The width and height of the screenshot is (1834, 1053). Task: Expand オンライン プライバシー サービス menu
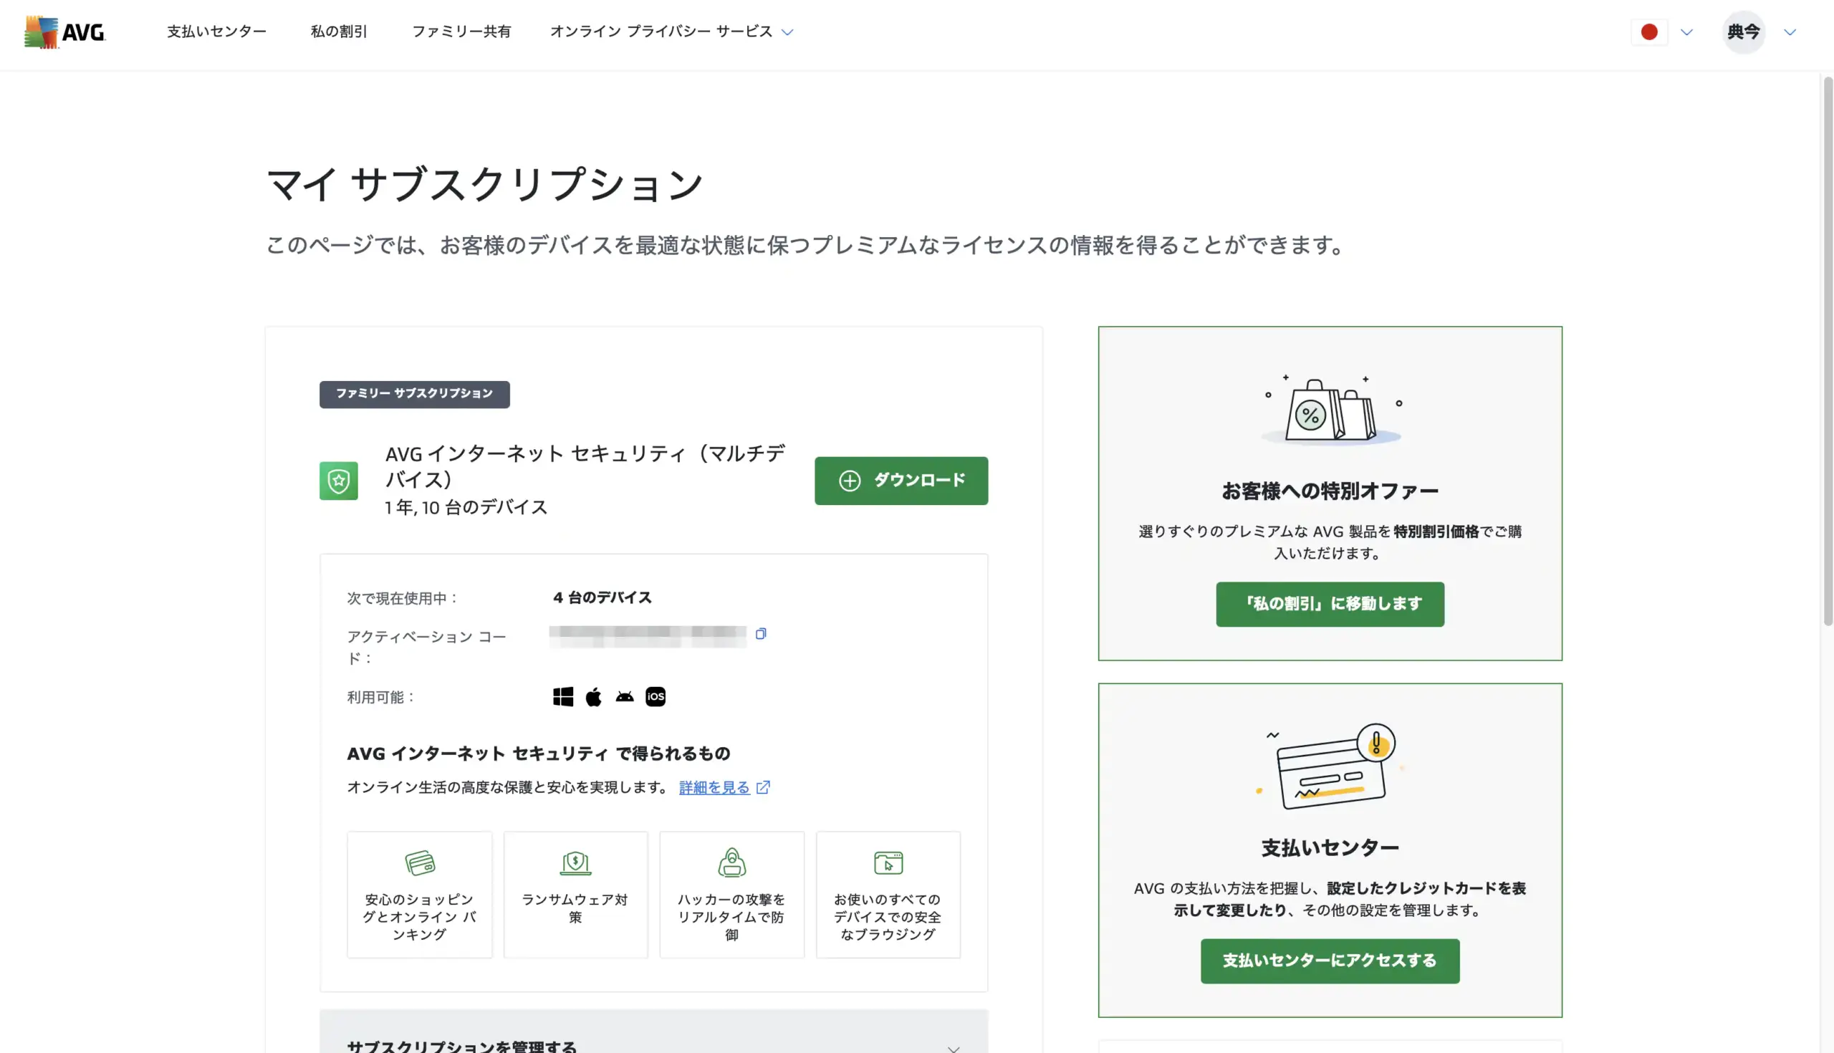click(671, 32)
